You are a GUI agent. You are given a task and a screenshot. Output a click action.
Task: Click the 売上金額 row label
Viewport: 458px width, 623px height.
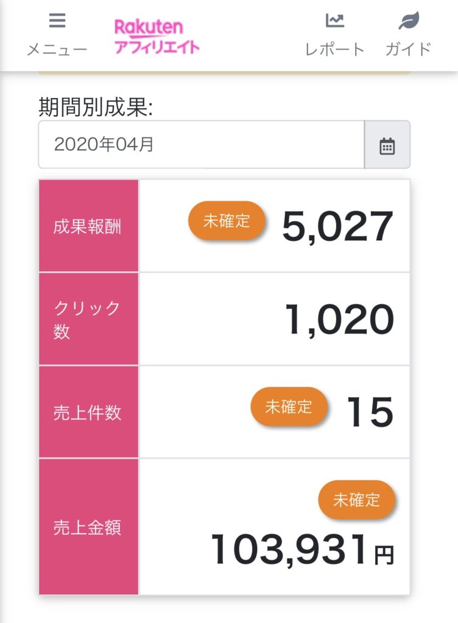(x=88, y=527)
